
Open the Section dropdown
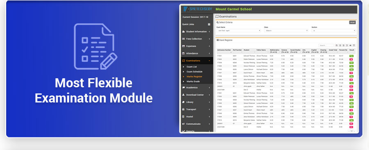tap(334, 31)
